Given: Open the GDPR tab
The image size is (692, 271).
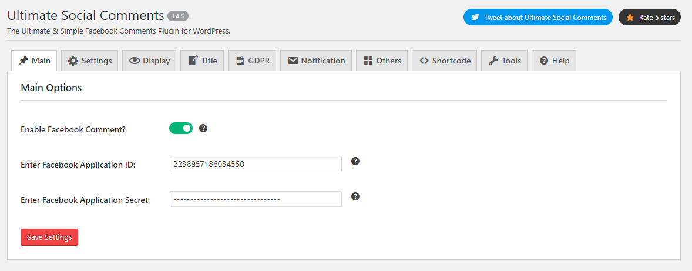Looking at the screenshot, I should point(252,61).
